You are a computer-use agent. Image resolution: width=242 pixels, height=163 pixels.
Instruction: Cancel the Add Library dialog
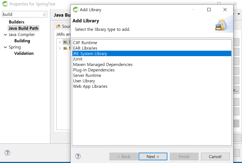(x=215, y=156)
